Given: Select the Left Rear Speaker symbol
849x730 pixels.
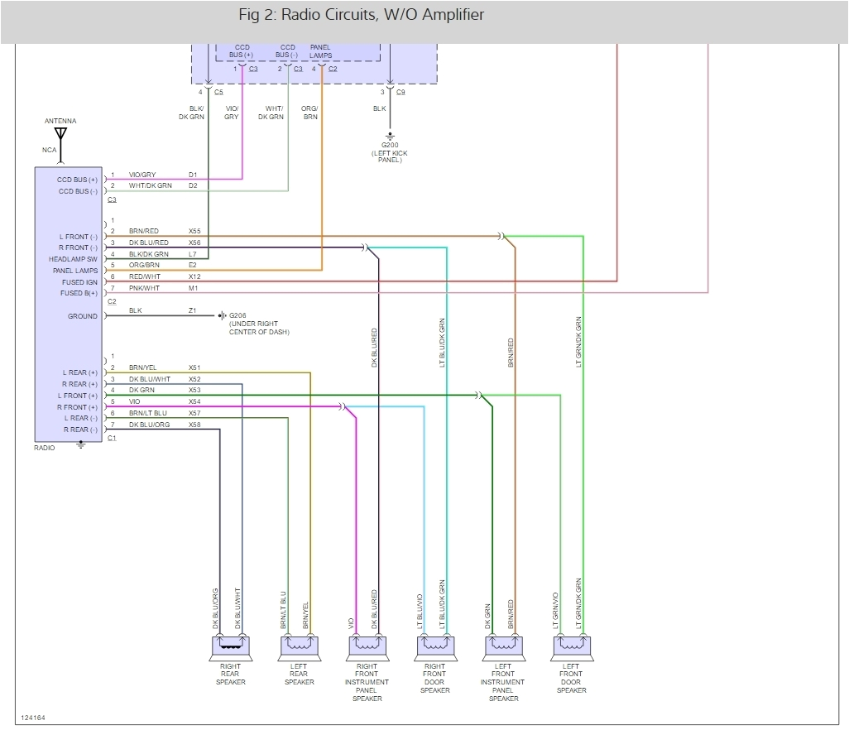Looking at the screenshot, I should pyautogui.click(x=299, y=646).
